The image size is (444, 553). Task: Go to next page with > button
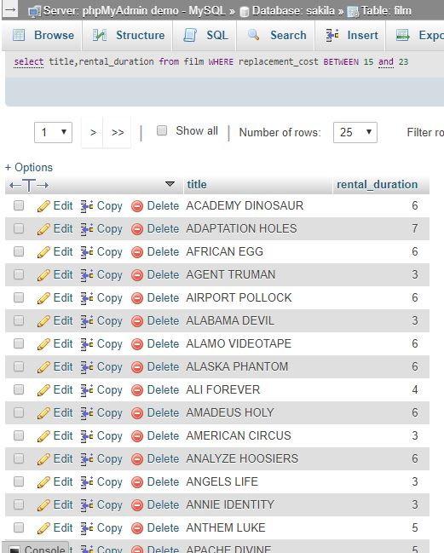tap(93, 133)
